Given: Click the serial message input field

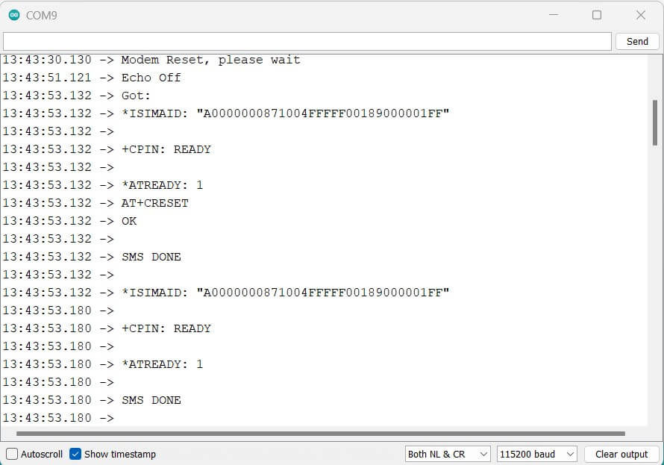Looking at the screenshot, I should pos(307,42).
